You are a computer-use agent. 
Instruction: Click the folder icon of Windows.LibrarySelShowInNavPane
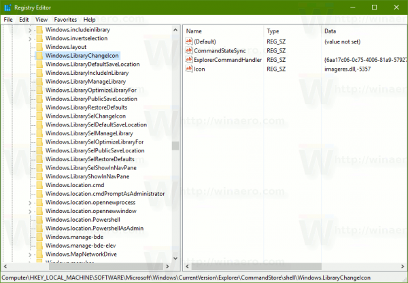39,167
